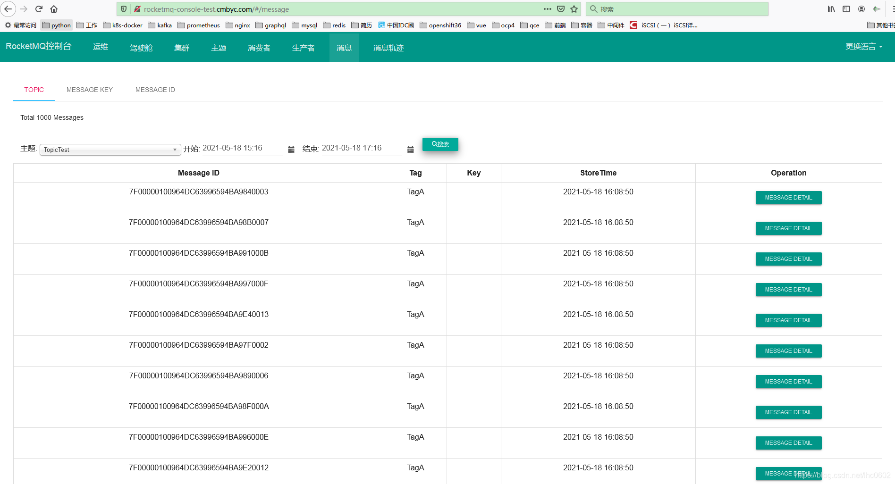Open MESSAGE DETAIL for ID ending 9E40013

point(788,320)
